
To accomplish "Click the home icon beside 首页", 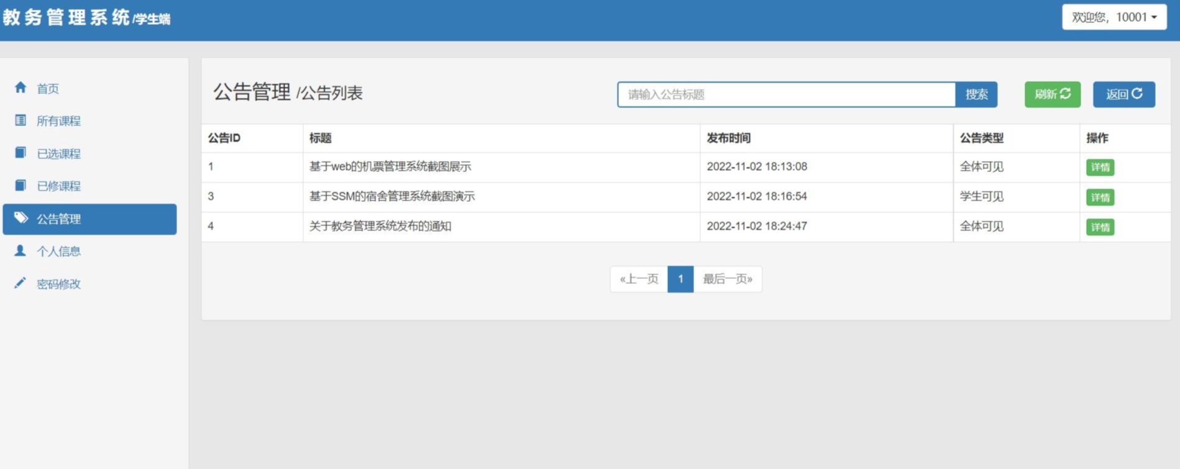I will point(21,88).
